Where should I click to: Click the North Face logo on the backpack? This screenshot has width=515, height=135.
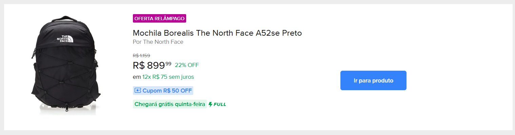(65, 39)
